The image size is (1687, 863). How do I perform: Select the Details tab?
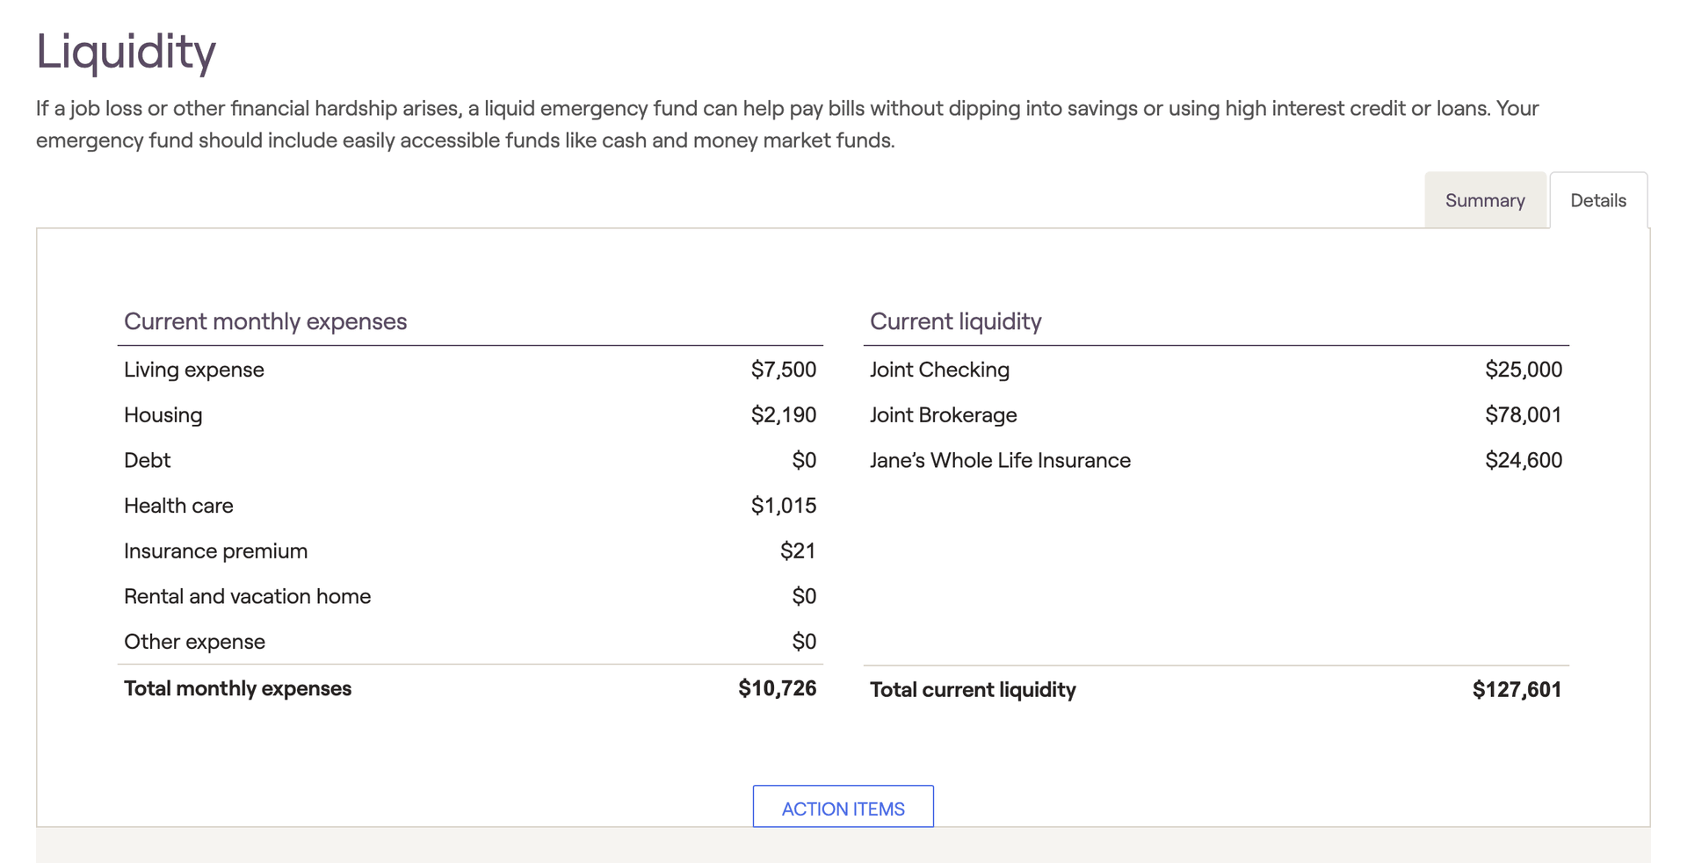coord(1598,200)
